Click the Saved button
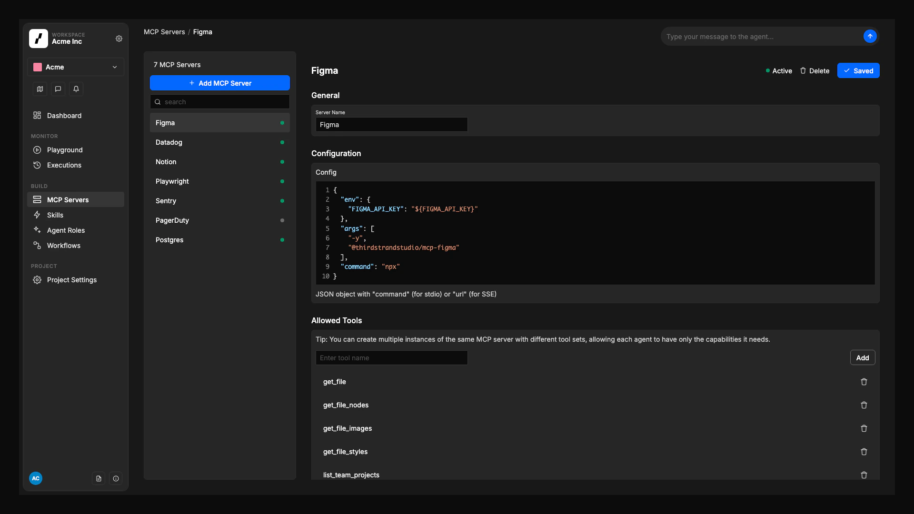Viewport: 914px width, 514px height. pyautogui.click(x=858, y=70)
